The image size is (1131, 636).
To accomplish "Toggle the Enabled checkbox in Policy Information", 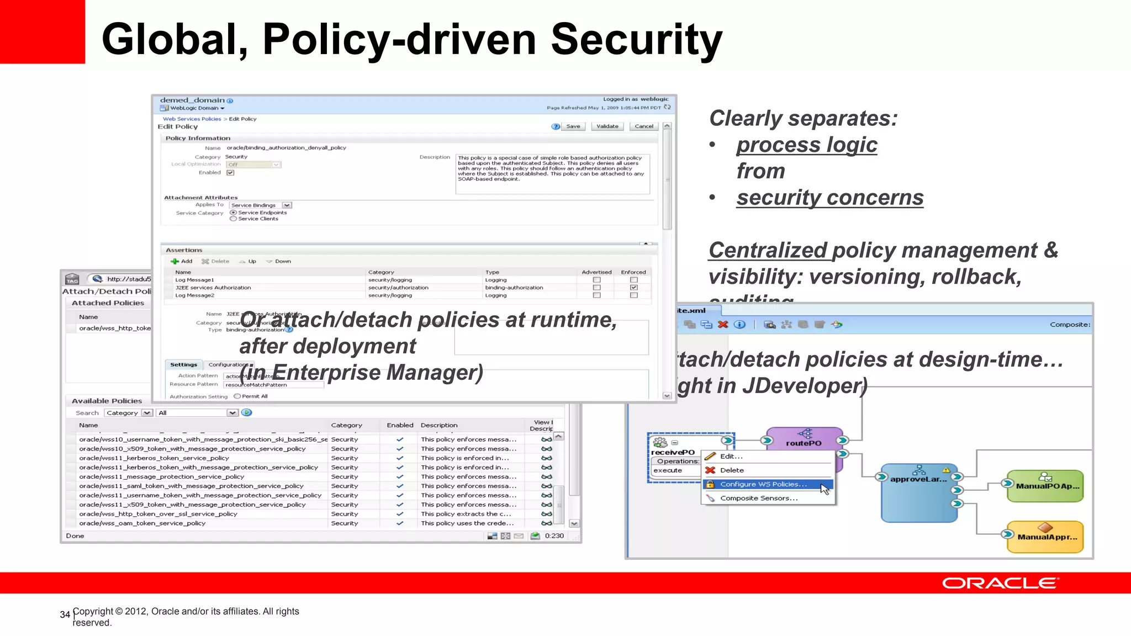I will coord(231,173).
